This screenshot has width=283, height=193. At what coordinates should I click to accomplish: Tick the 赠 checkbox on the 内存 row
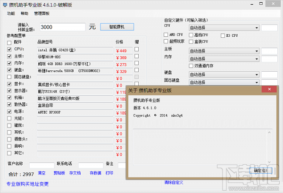pos(137,63)
